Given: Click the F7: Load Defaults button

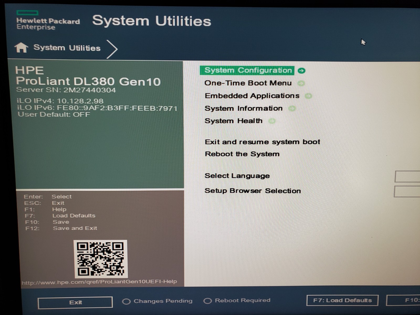Looking at the screenshot, I should 342,300.
